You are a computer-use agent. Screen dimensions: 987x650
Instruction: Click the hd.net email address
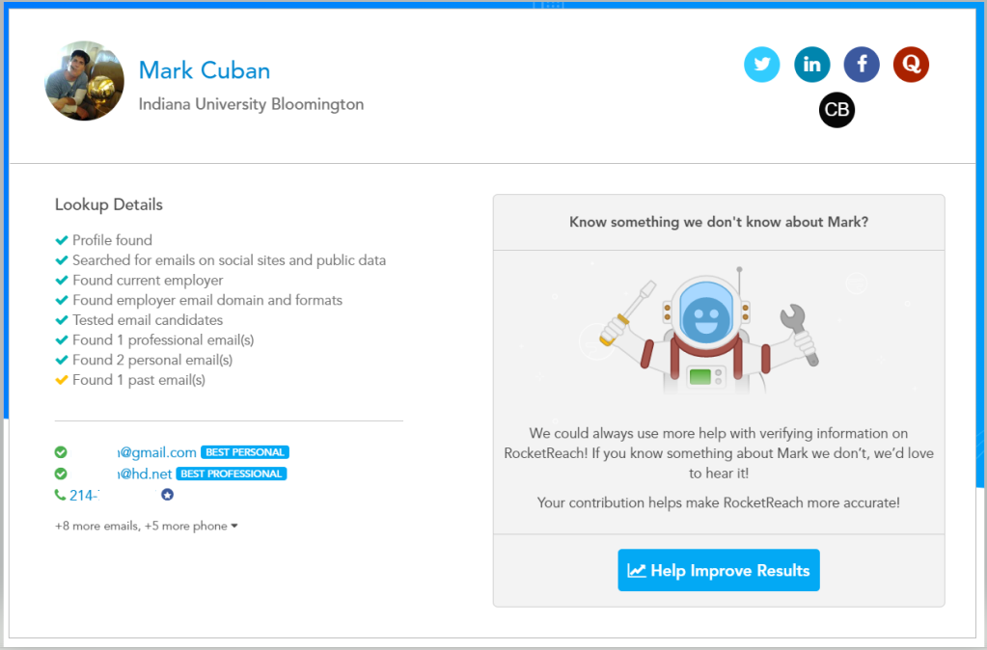click(145, 474)
